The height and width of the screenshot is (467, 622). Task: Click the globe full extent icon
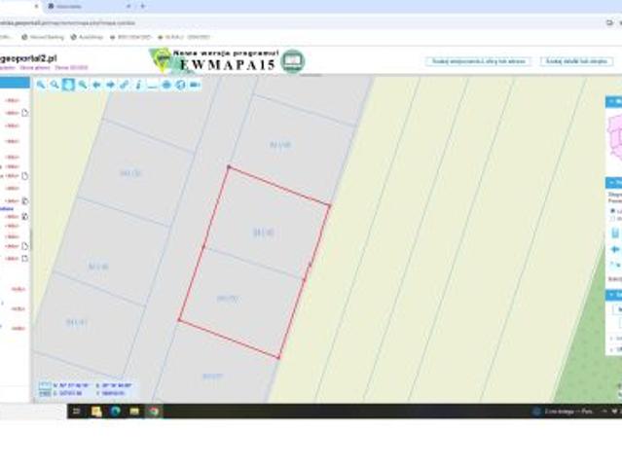[x=166, y=85]
